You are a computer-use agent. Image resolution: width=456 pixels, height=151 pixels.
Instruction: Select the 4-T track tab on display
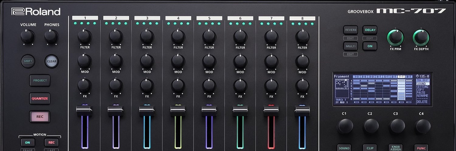coord(379,77)
